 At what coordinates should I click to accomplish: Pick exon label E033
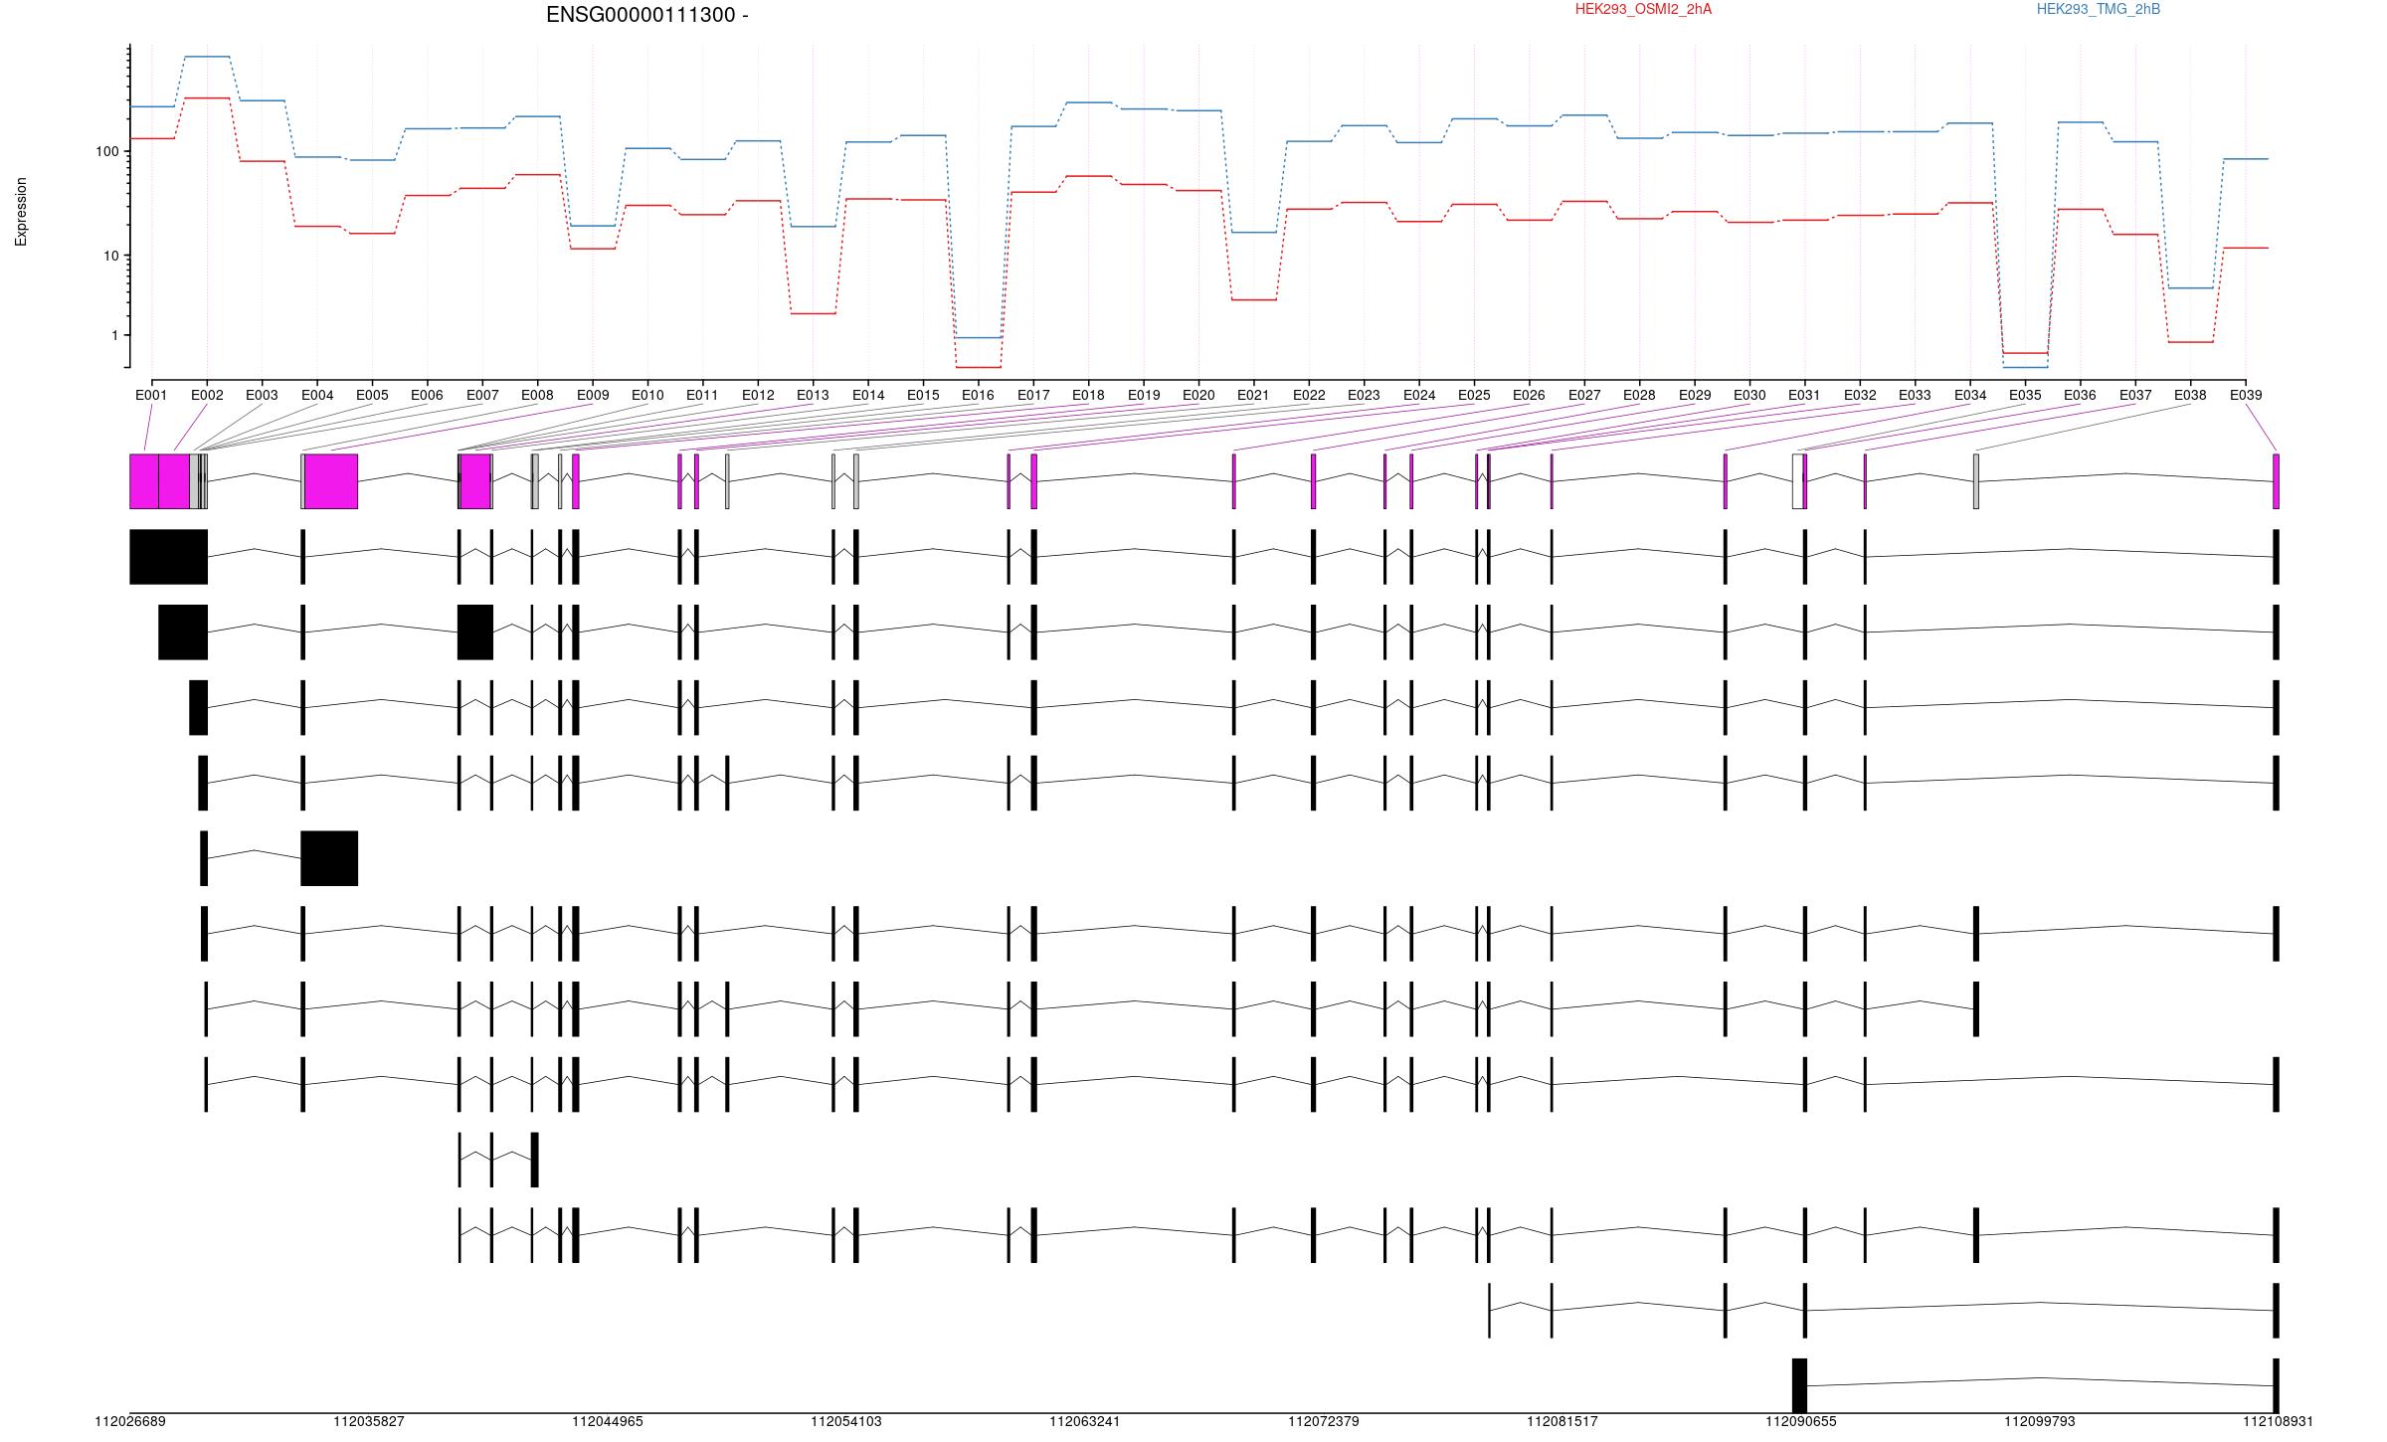coord(1915,395)
